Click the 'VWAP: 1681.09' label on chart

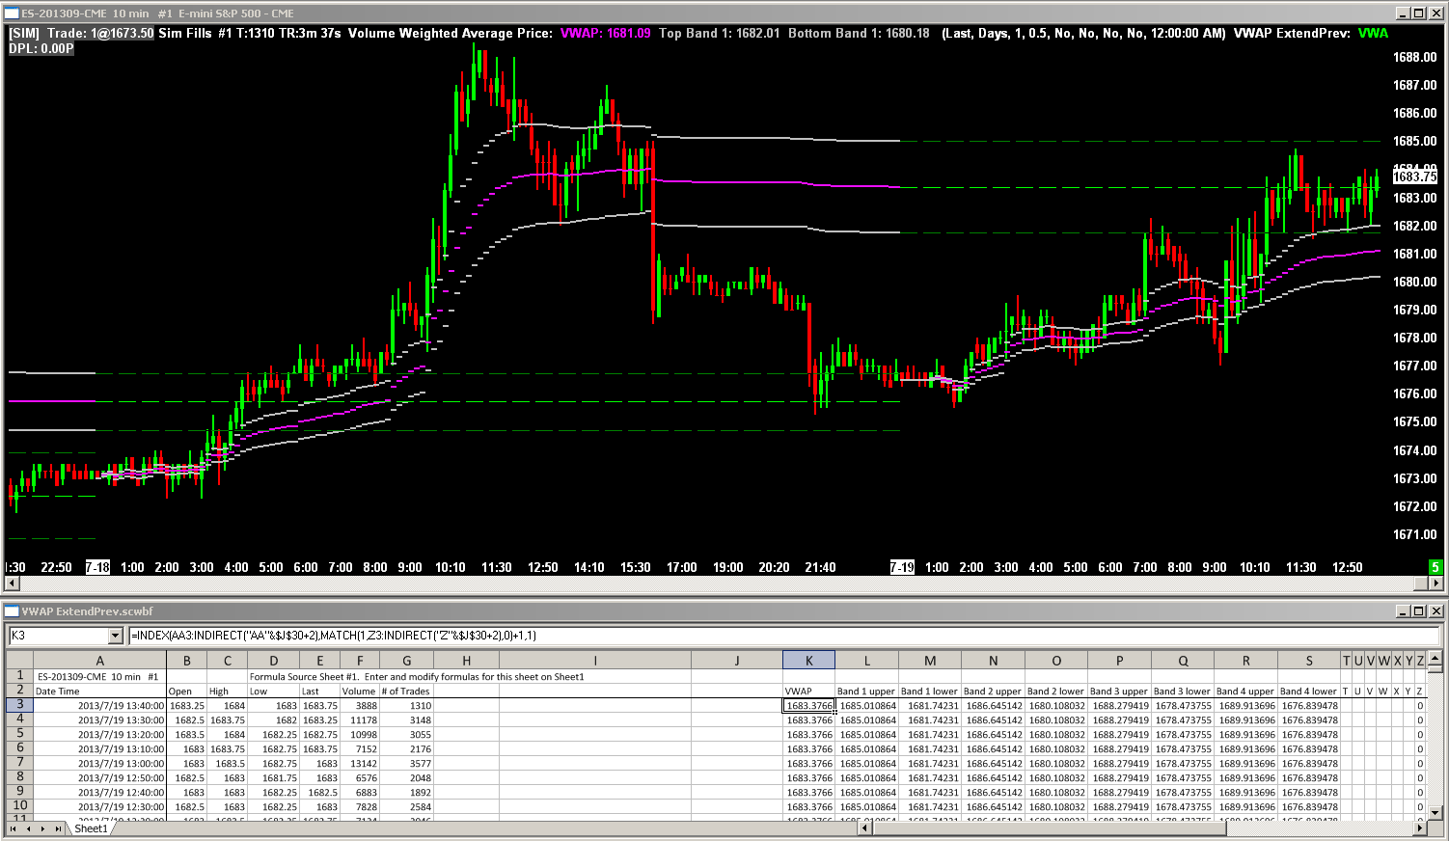(605, 33)
